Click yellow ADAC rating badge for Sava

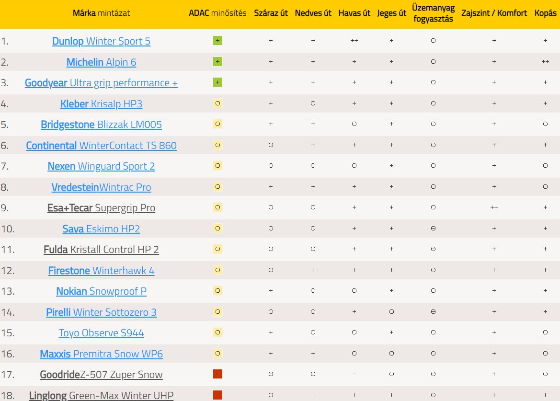pos(217,229)
